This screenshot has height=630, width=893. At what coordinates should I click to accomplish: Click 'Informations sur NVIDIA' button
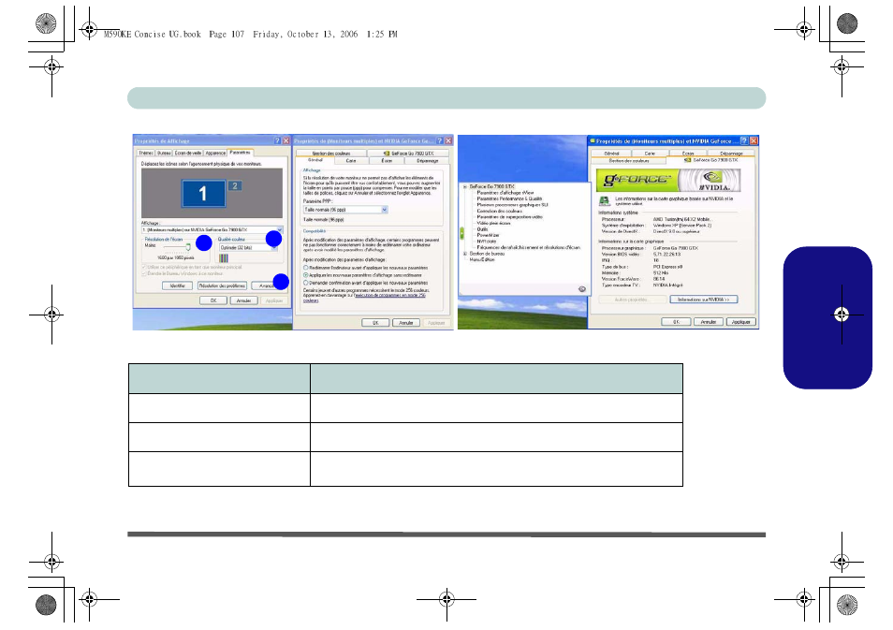pyautogui.click(x=703, y=300)
